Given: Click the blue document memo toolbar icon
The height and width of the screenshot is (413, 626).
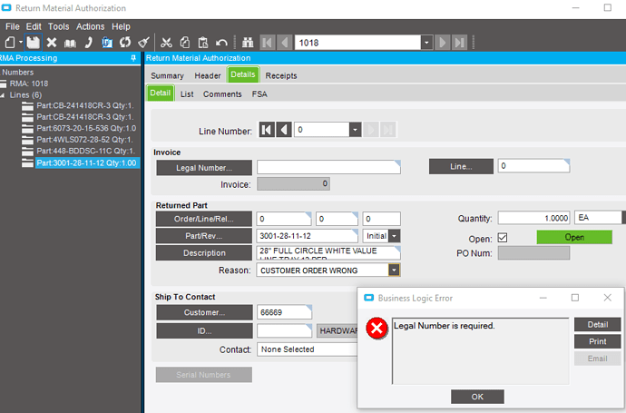Looking at the screenshot, I should [x=106, y=43].
